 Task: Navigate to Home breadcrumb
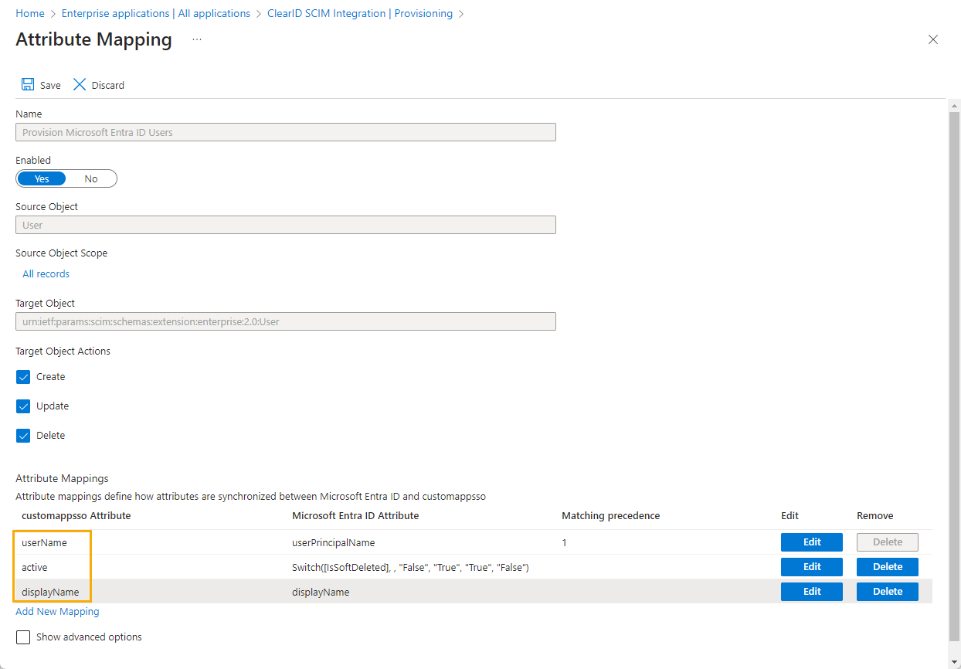(x=30, y=13)
